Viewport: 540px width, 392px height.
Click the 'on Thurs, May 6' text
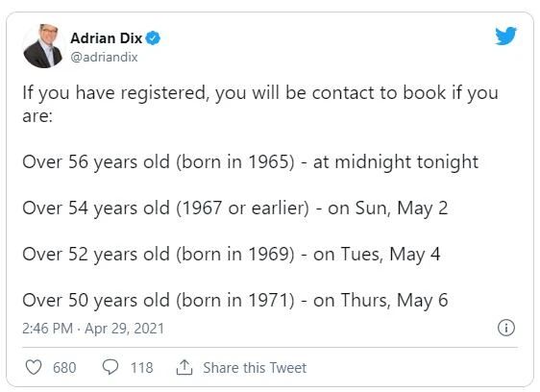point(380,300)
